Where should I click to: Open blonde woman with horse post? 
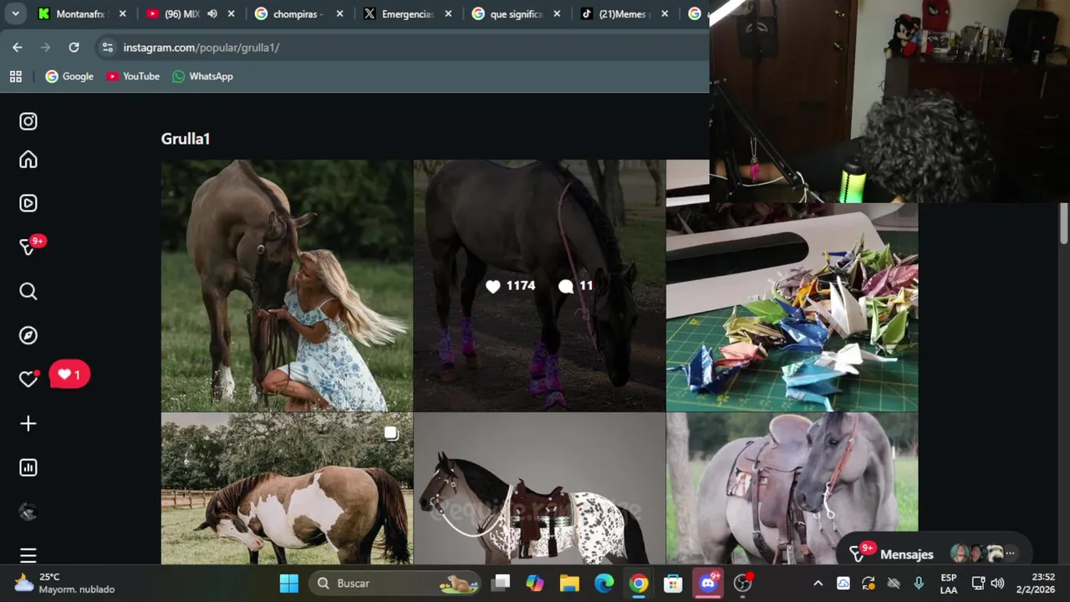[x=287, y=285]
